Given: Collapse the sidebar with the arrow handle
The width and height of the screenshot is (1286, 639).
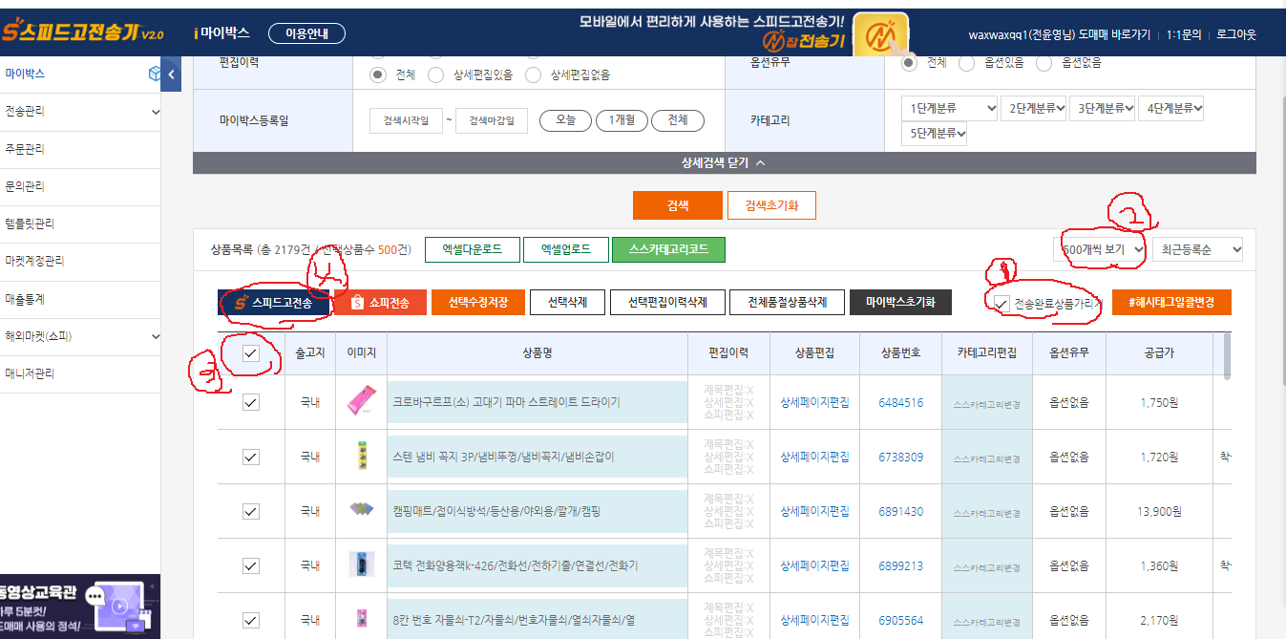Looking at the screenshot, I should tap(171, 74).
